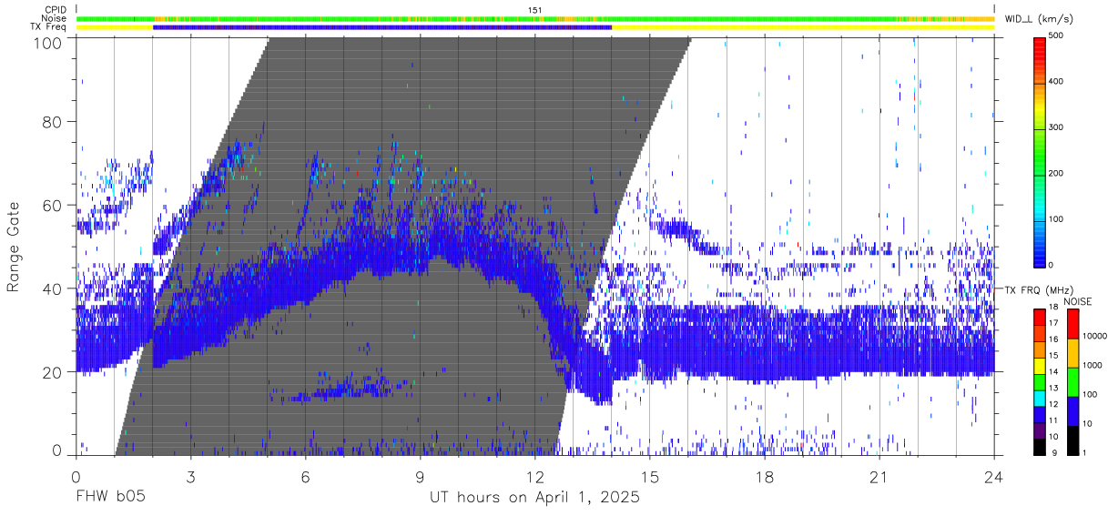Click the "3" UT hour axis tick
Image resolution: width=1118 pixels, height=516 pixels.
point(191,477)
